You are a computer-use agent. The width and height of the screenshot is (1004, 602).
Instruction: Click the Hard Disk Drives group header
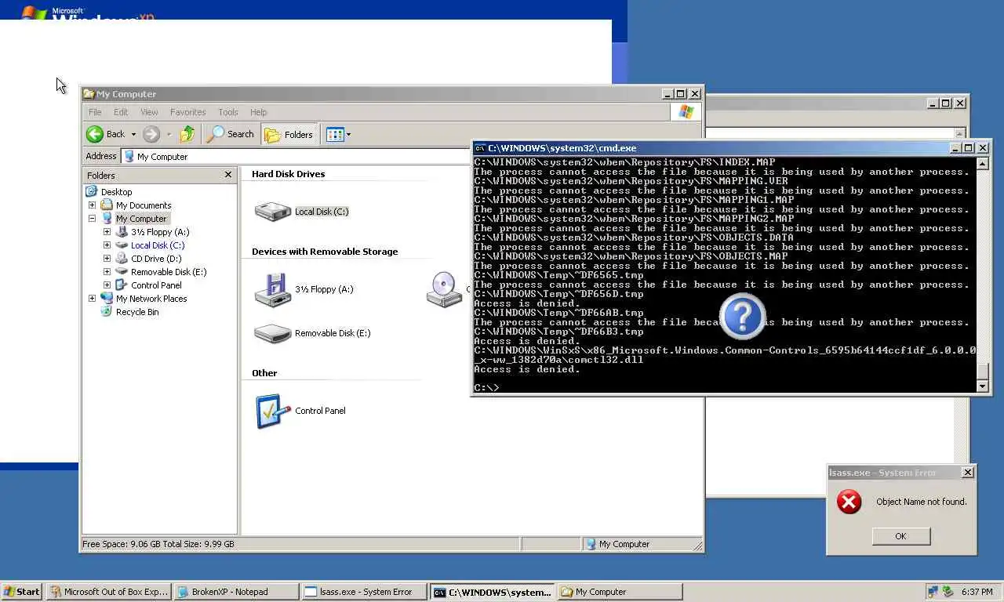[x=288, y=174]
